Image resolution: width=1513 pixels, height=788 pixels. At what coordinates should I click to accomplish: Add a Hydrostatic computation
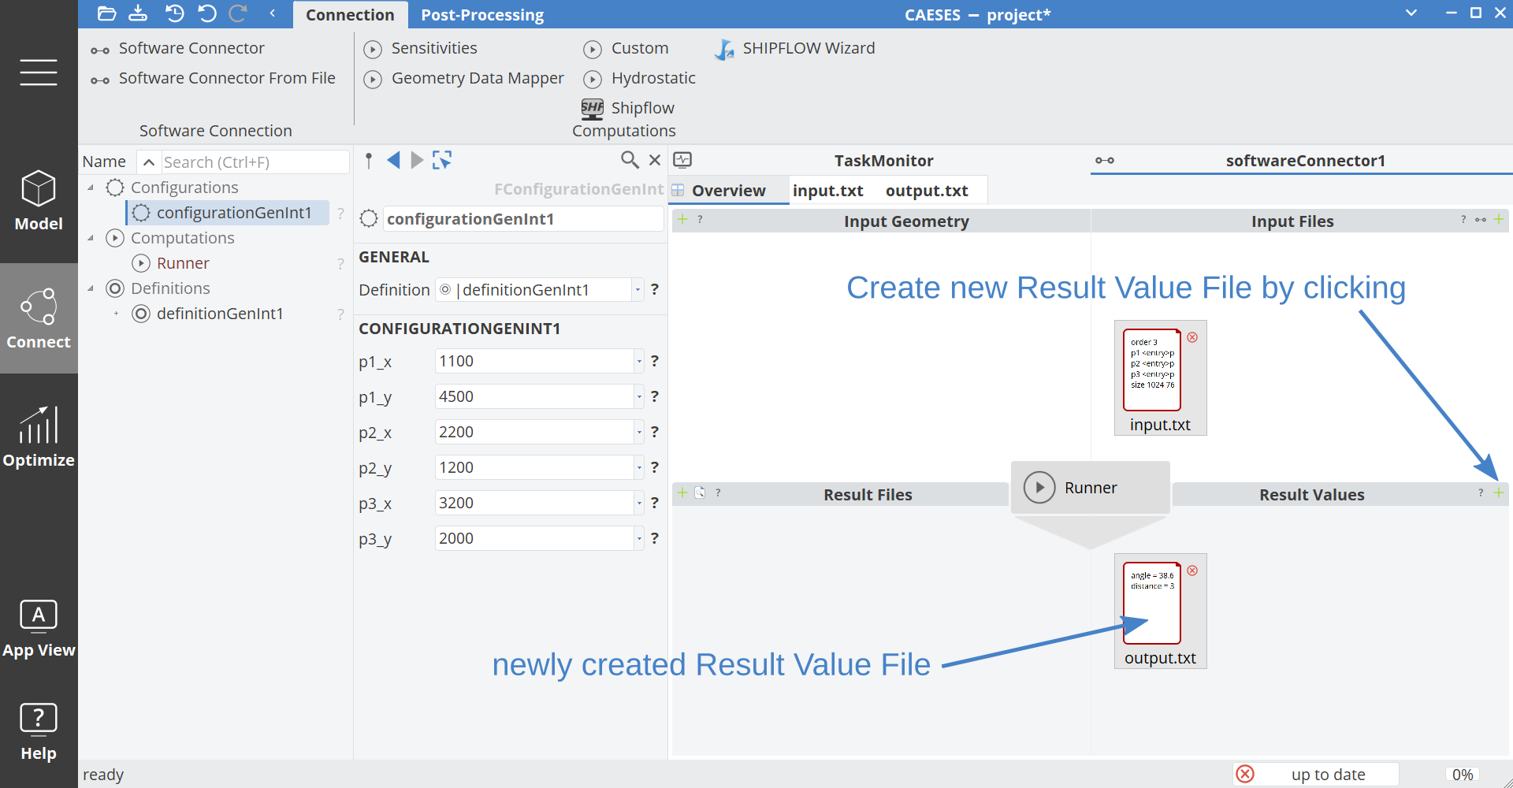[x=640, y=79]
